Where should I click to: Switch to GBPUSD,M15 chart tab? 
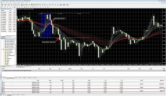[x=28, y=67]
